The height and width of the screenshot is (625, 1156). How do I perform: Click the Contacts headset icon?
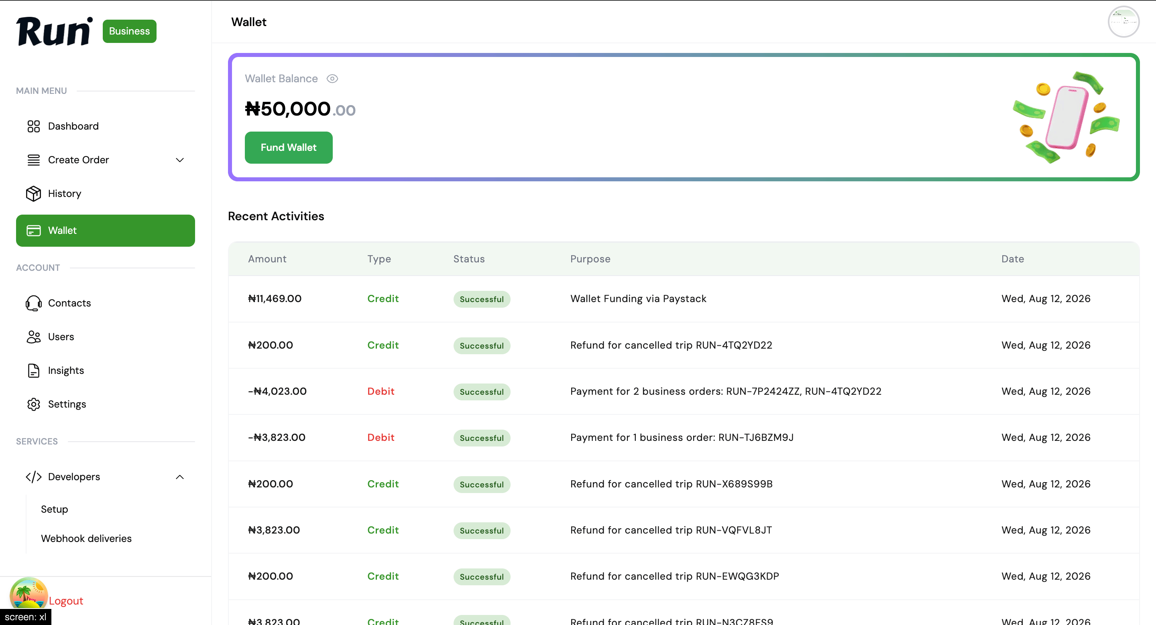[34, 303]
